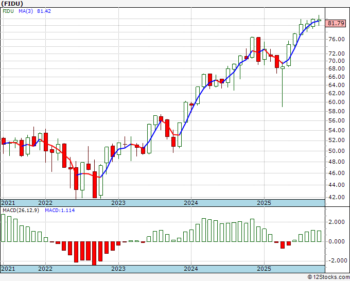Click the 46.00 price axis label
Image resolution: width=350 pixels, height=281 pixels.
click(x=337, y=173)
